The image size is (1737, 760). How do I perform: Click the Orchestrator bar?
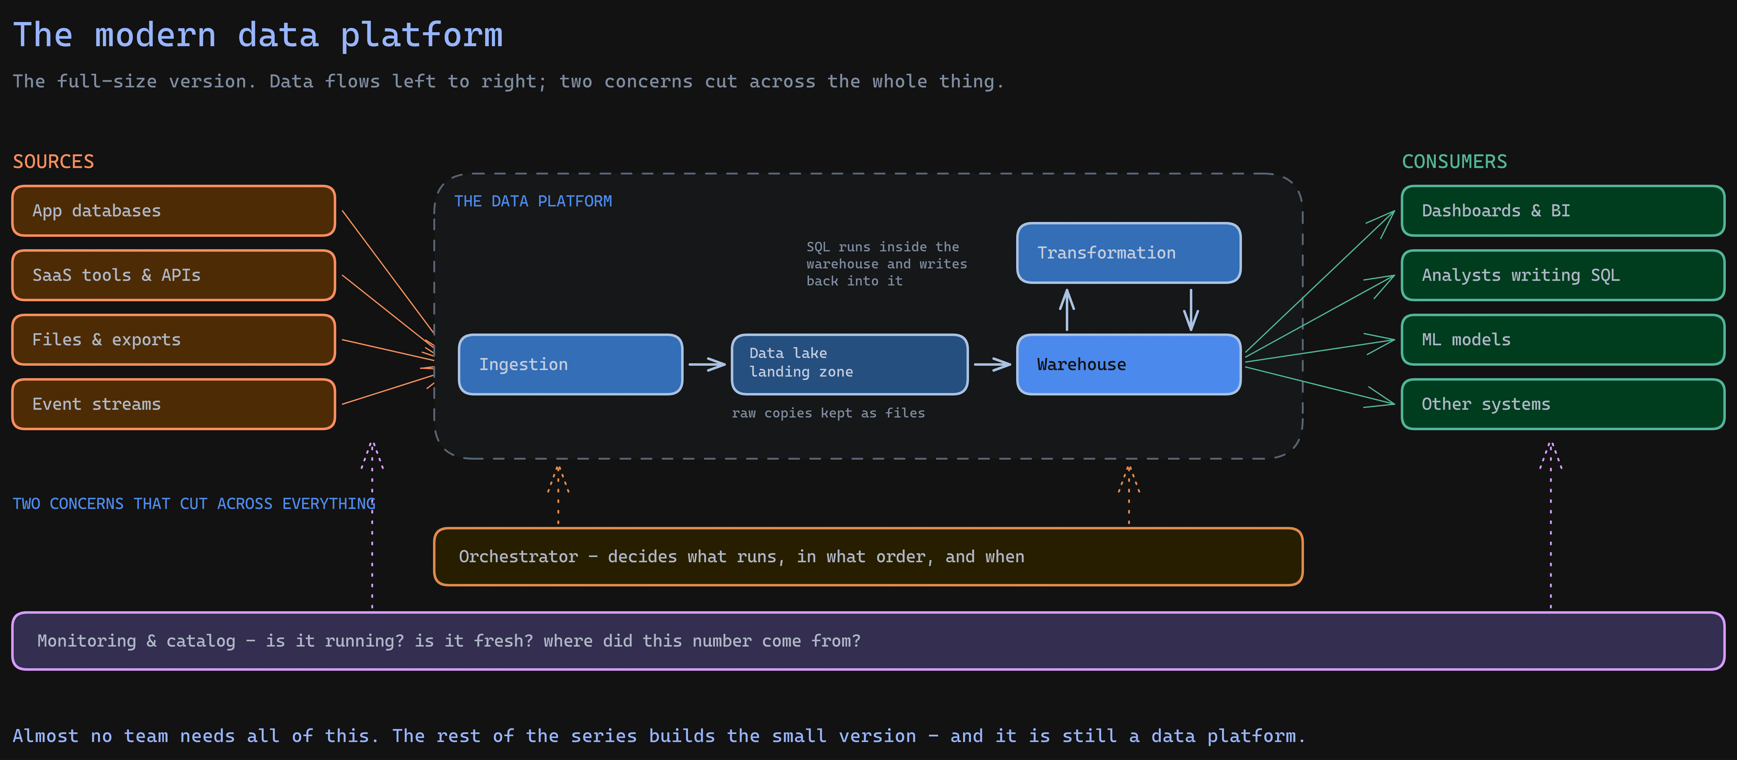(868, 556)
